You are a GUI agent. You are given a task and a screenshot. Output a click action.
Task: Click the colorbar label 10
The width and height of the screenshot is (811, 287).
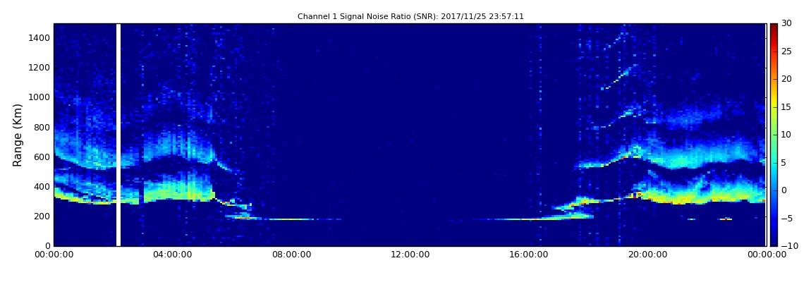tap(787, 135)
